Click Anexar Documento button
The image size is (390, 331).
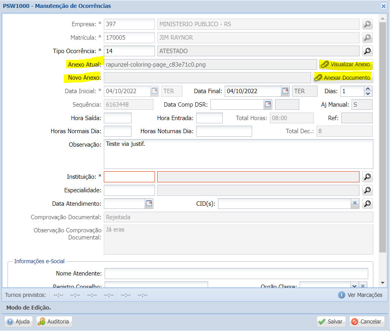[343, 78]
